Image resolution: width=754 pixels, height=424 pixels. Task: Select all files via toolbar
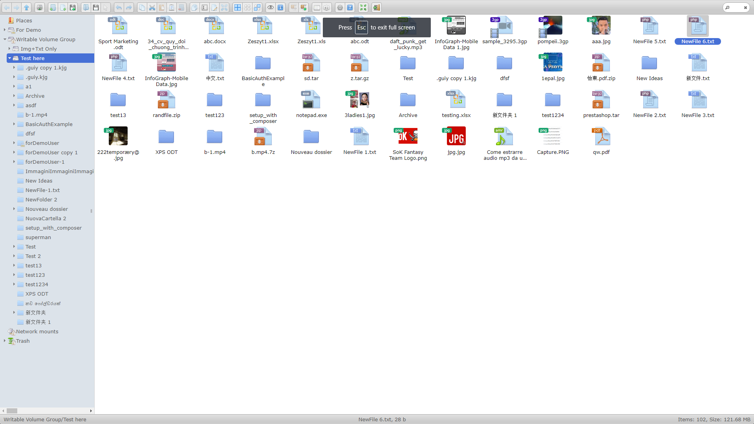coord(238,7)
